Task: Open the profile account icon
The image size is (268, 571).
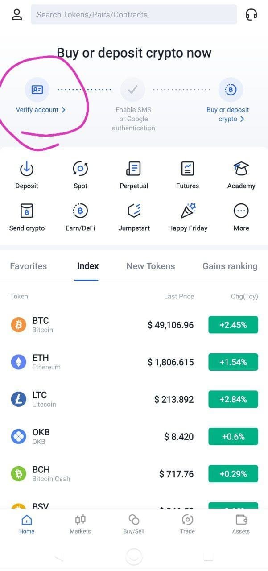Action: [x=17, y=15]
